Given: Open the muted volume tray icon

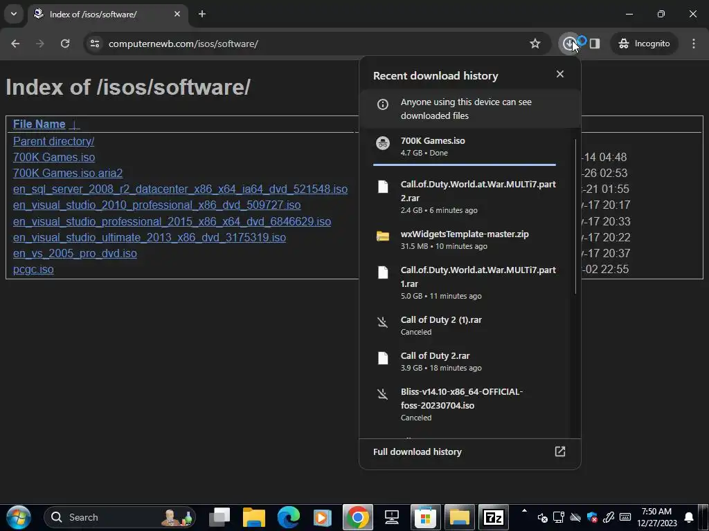Looking at the screenshot, I should coord(542,517).
